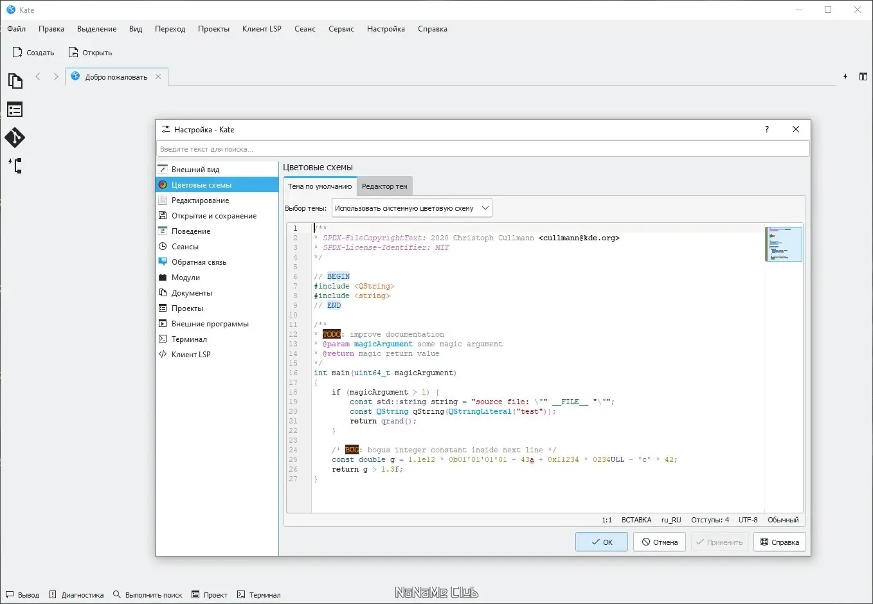Select Документы settings category
Screen dimensions: 873x604
[x=217, y=293]
